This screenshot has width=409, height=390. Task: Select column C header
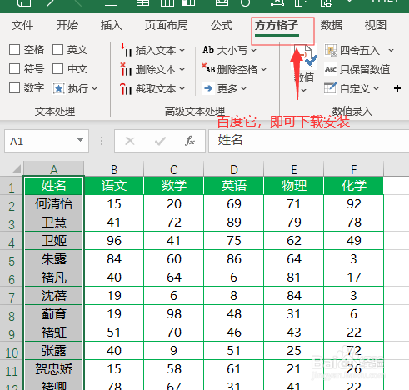coord(174,168)
